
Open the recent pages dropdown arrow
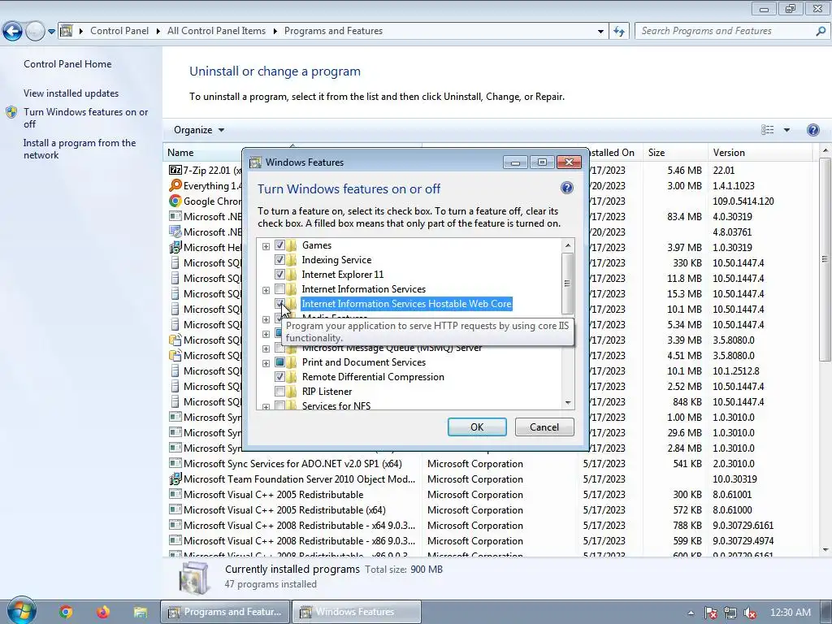[x=51, y=32]
